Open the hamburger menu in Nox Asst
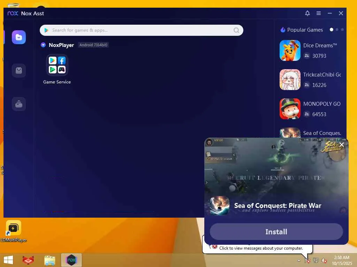Screen dimensions: 357x267 coord(319,13)
